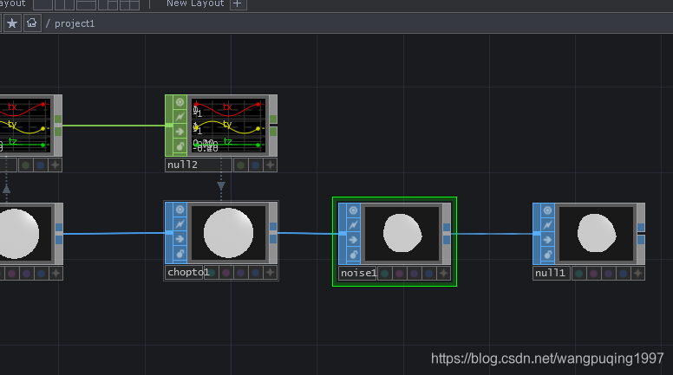Toggle the clone immune flag on null2
Screen dimensions: 673x375
[180, 117]
